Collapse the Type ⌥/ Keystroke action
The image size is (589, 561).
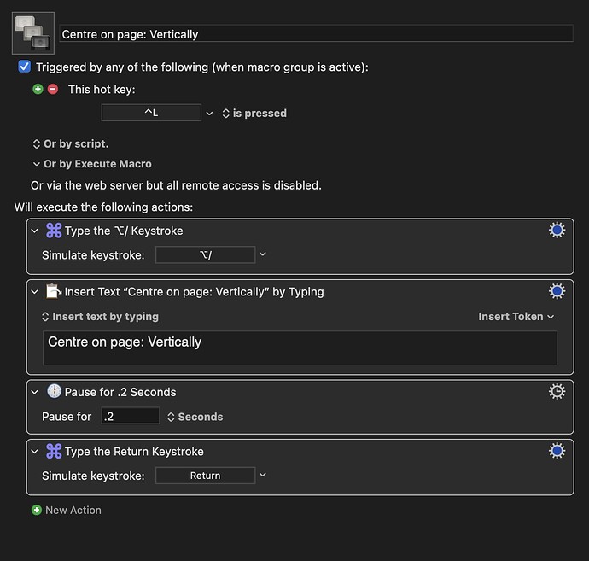[x=34, y=231]
